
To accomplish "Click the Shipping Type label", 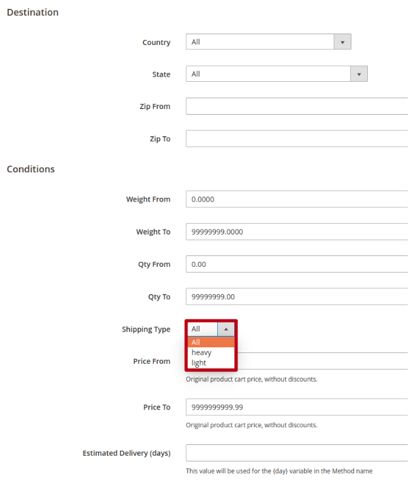I will (146, 330).
